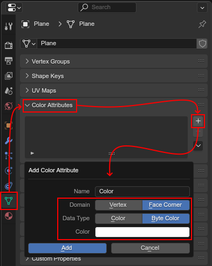This screenshot has height=266, width=212.
Task: Click the mesh name field Plane
Action: pos(117,44)
